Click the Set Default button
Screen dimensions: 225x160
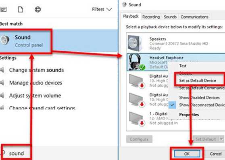pyautogui.click(x=206, y=139)
